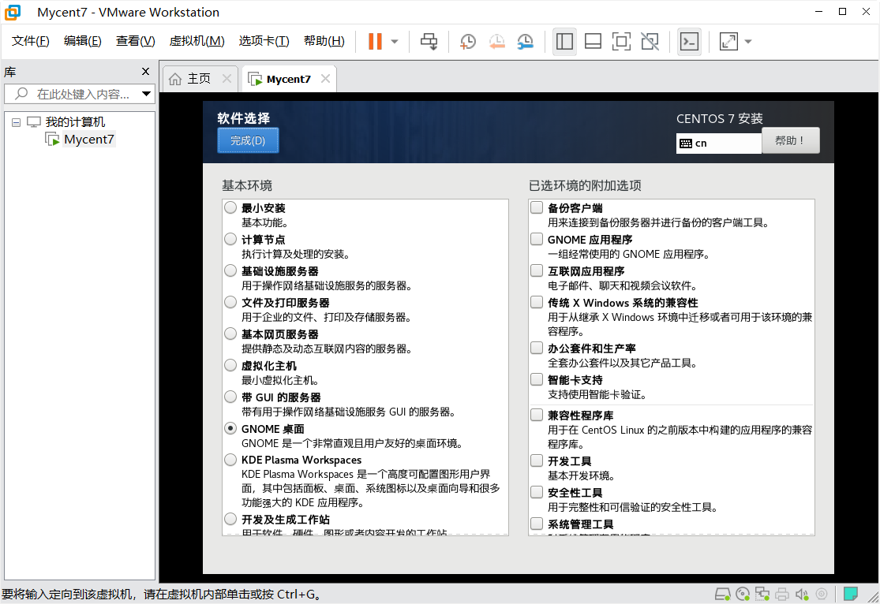
Task: Select the 基础设施服务器 radio button
Action: coord(230,270)
